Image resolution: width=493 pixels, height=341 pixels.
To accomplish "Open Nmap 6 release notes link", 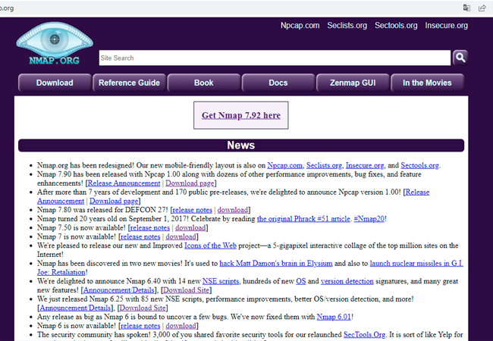I will (140, 326).
